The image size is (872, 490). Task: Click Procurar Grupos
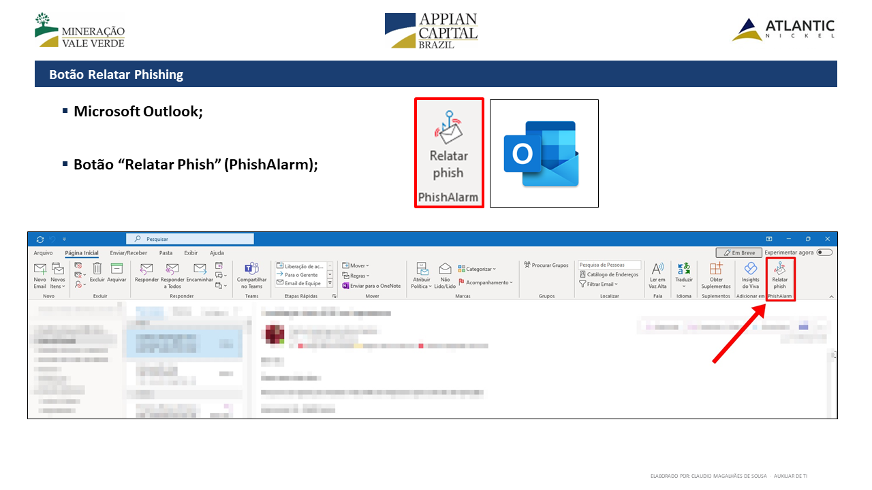pyautogui.click(x=546, y=265)
